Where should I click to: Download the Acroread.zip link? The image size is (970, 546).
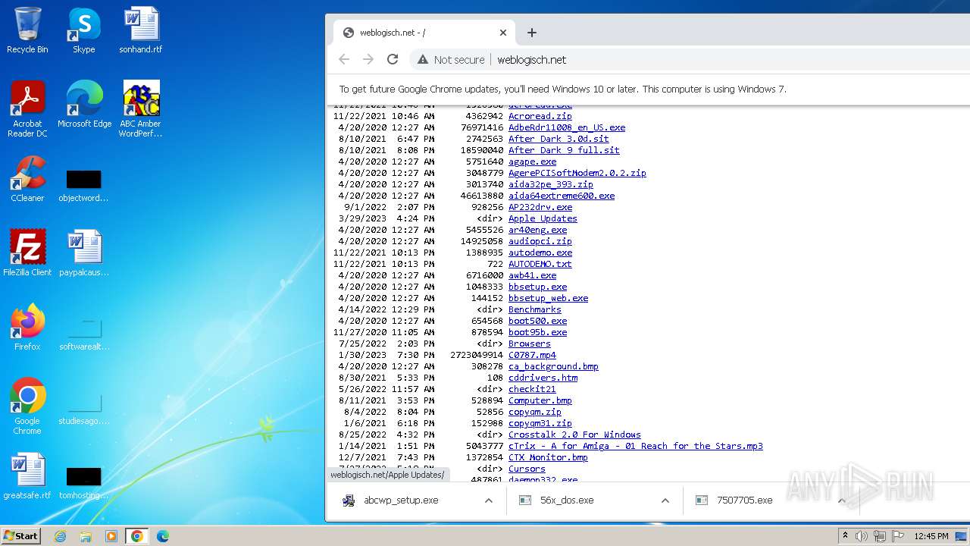tap(540, 116)
